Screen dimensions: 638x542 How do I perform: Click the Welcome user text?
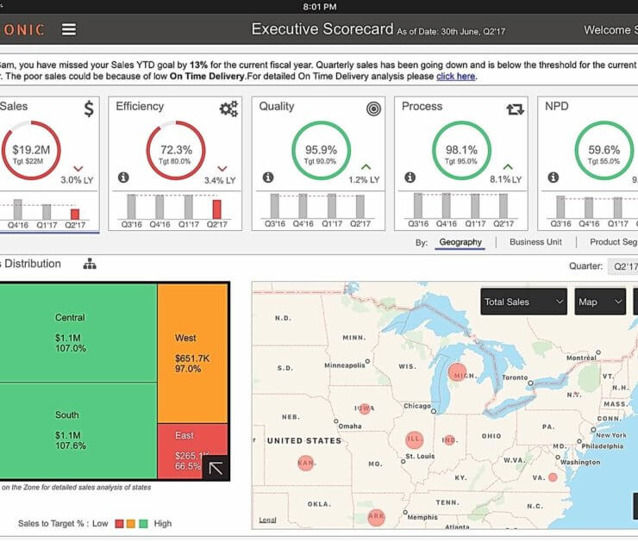coord(610,29)
